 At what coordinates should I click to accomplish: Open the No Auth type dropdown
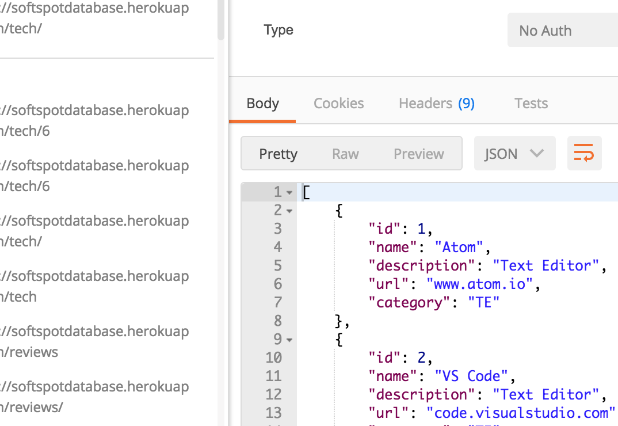(x=562, y=30)
